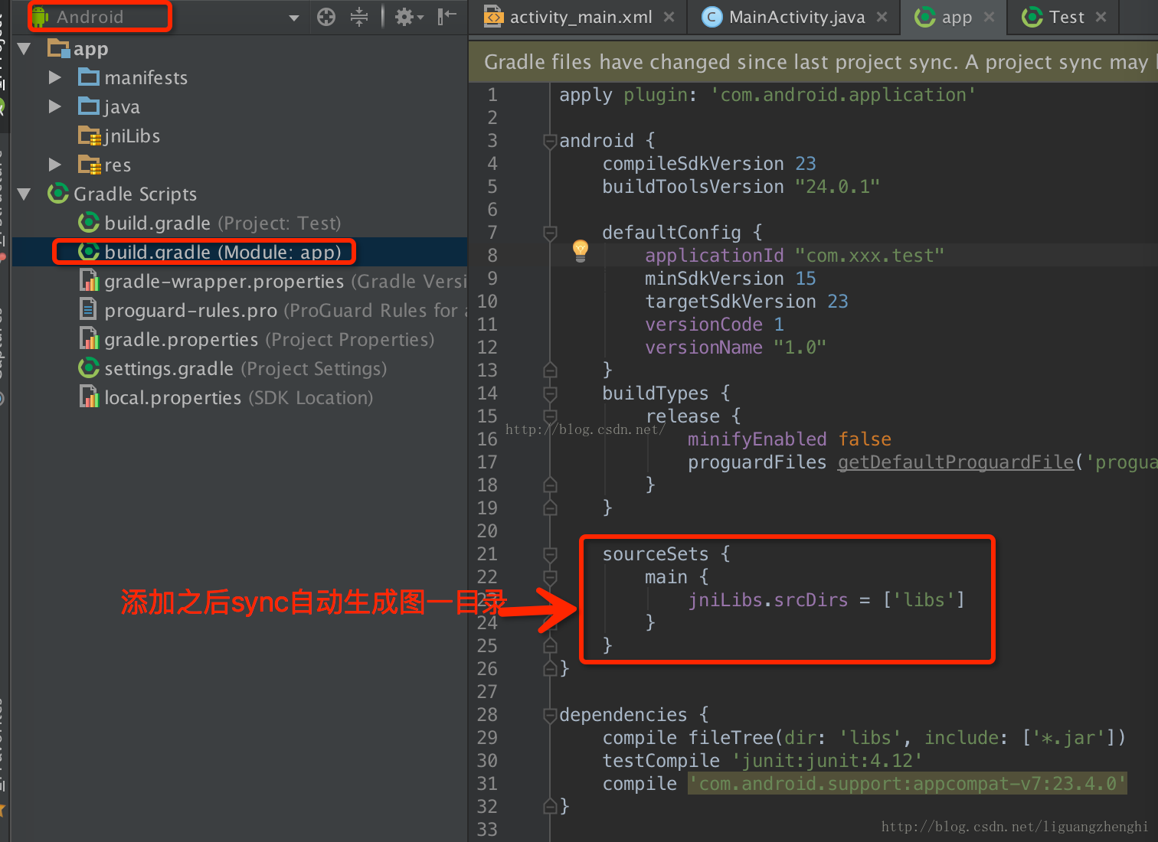Click the gradle.properties file icon

pyautogui.click(x=89, y=339)
